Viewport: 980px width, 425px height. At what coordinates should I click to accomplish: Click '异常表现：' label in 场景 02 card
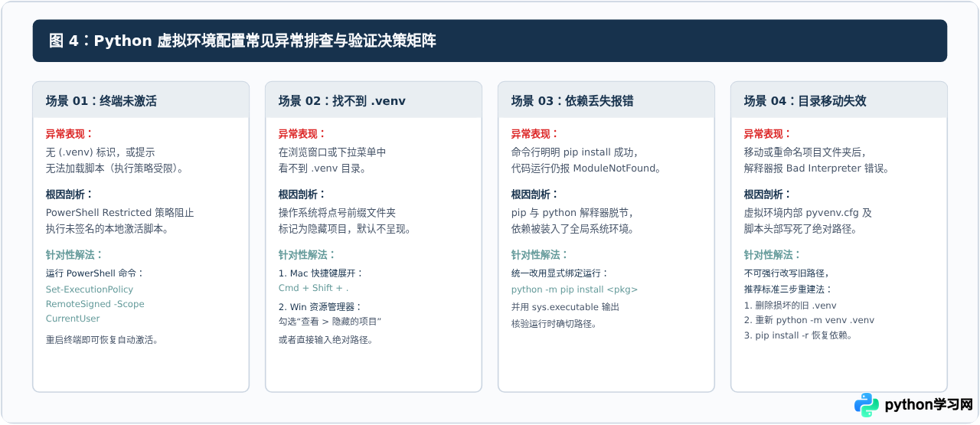click(x=302, y=133)
